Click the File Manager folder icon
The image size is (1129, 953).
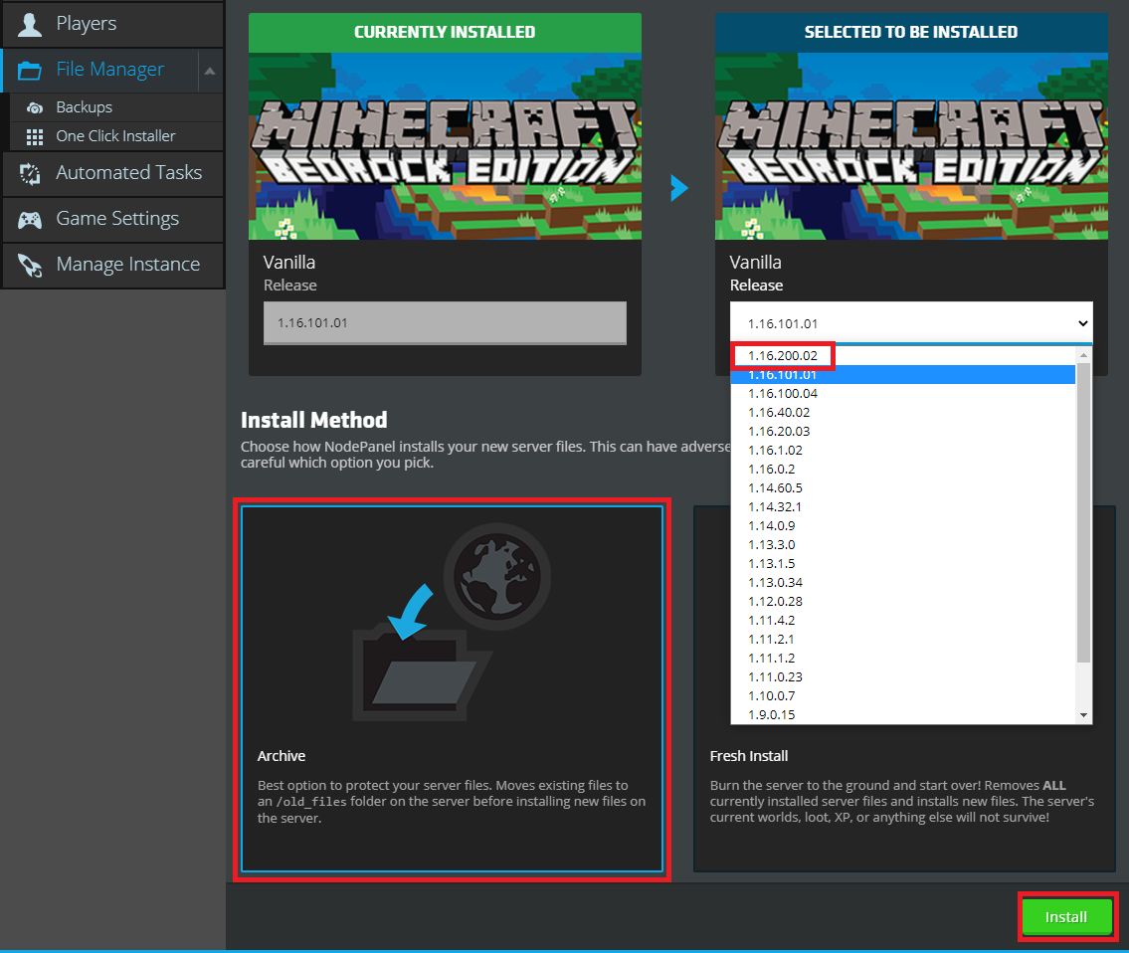[x=30, y=71]
